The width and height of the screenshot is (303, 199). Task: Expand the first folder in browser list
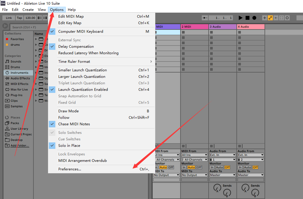pos(36,39)
